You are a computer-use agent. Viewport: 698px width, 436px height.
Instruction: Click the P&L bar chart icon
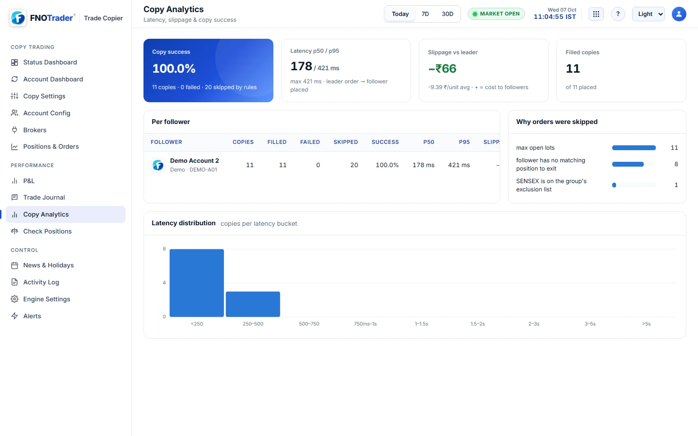point(15,181)
